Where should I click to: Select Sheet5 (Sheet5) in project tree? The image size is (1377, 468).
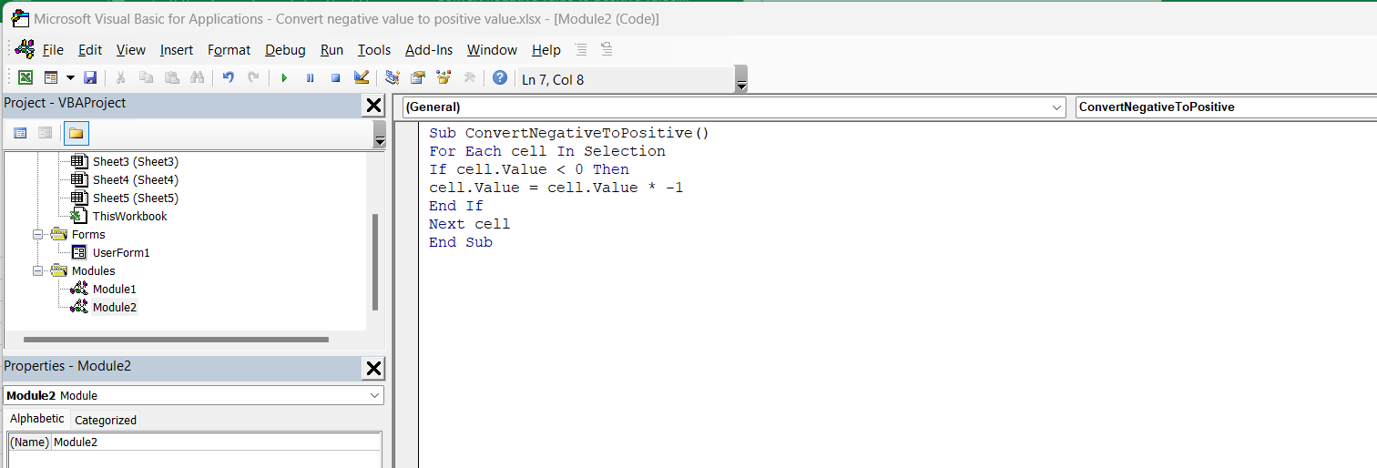[135, 198]
